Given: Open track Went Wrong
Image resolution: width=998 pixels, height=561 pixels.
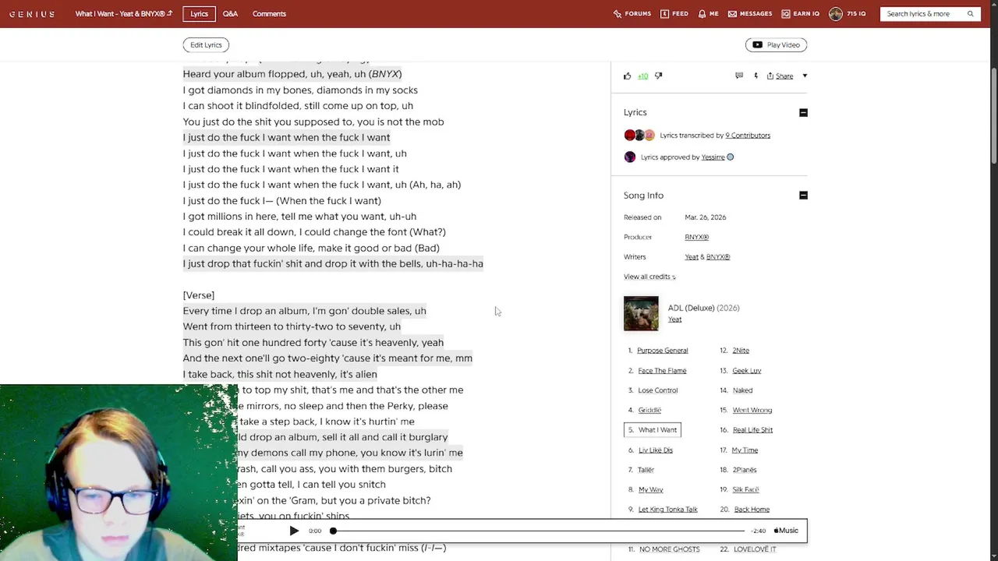Looking at the screenshot, I should click(x=752, y=411).
